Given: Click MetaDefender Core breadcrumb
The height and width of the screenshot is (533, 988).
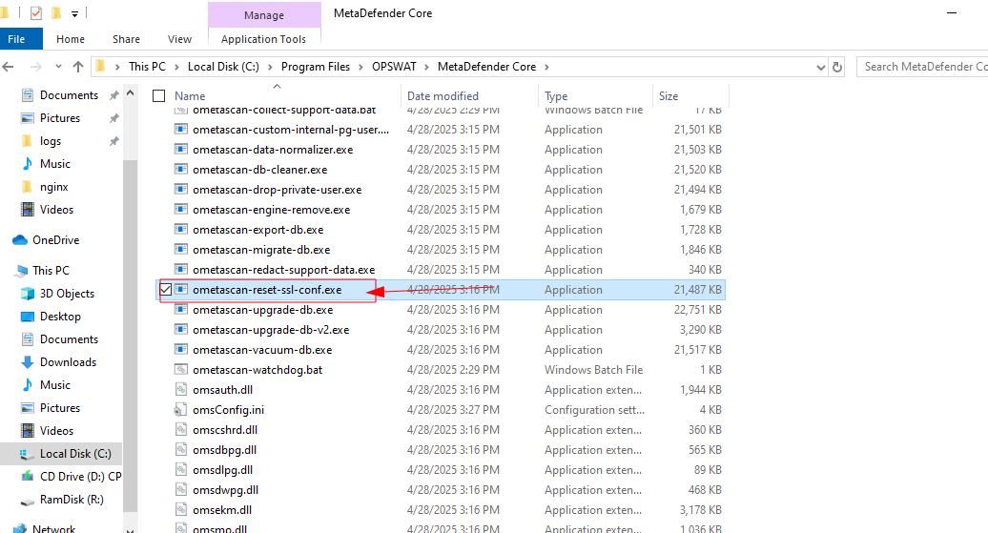Looking at the screenshot, I should point(486,67).
